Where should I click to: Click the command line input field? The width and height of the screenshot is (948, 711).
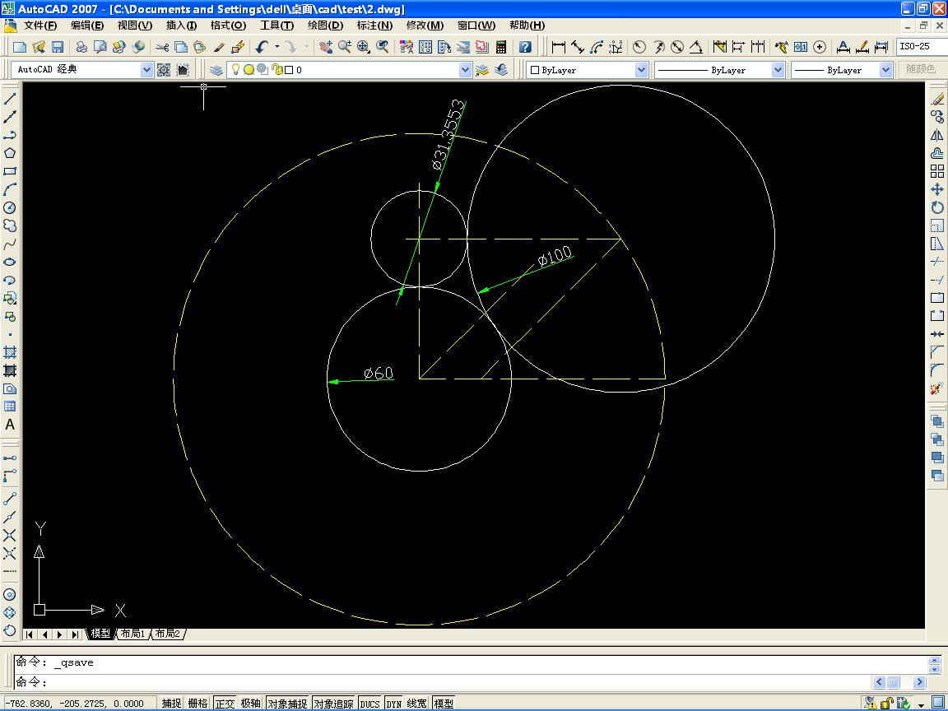tap(444, 682)
